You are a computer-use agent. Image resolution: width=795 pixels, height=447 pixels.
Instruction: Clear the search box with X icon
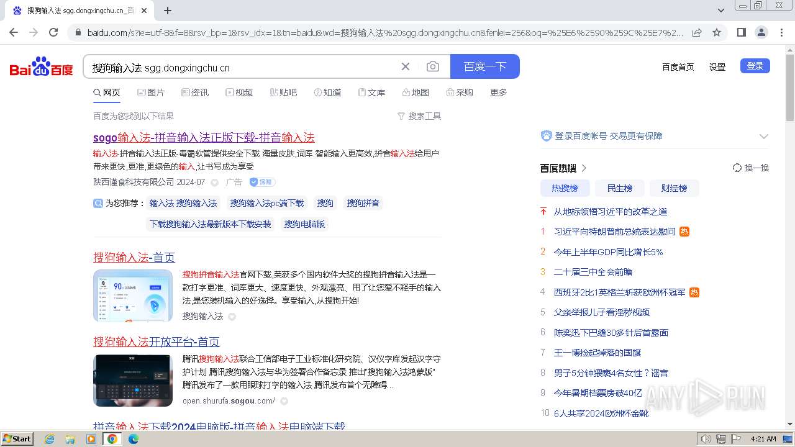(406, 66)
